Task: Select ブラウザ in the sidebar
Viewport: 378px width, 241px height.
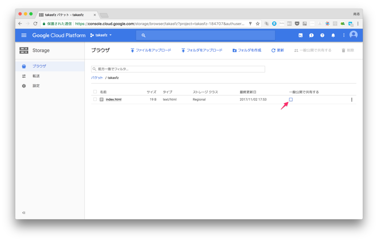Action: [50, 66]
